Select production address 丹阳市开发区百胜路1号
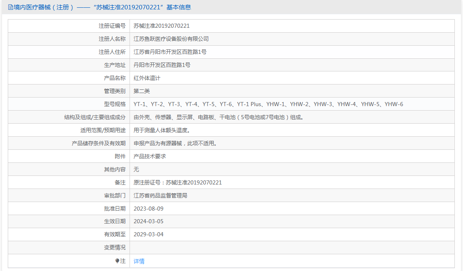 click(x=162, y=65)
